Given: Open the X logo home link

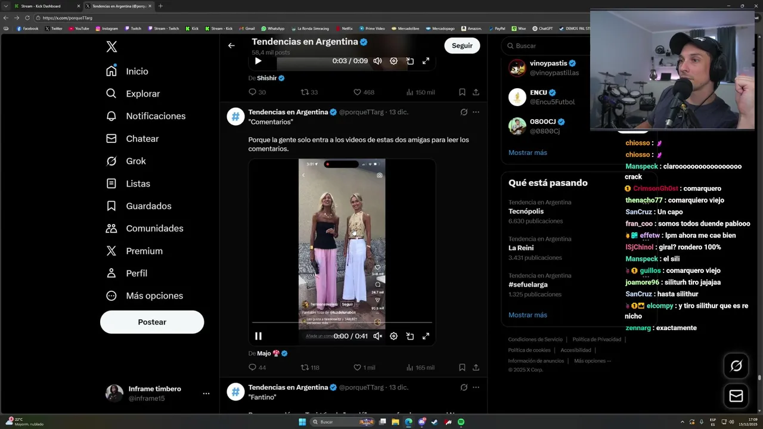Looking at the screenshot, I should point(111,47).
